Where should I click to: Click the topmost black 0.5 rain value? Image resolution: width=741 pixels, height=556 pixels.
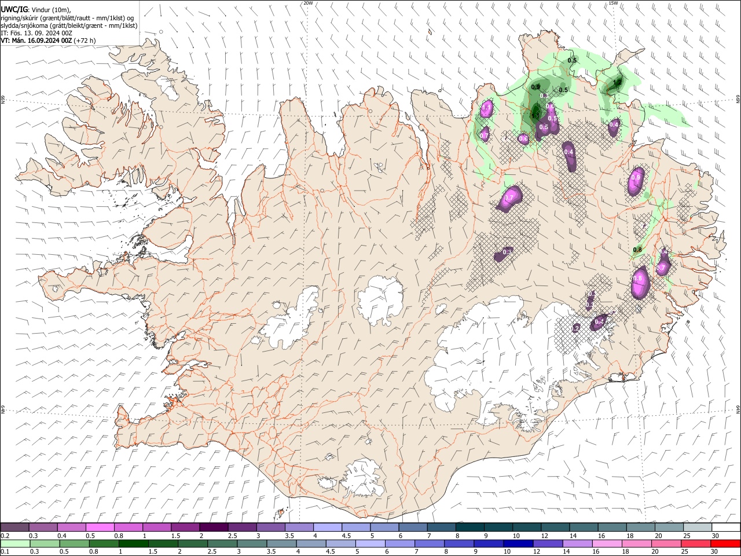point(572,60)
